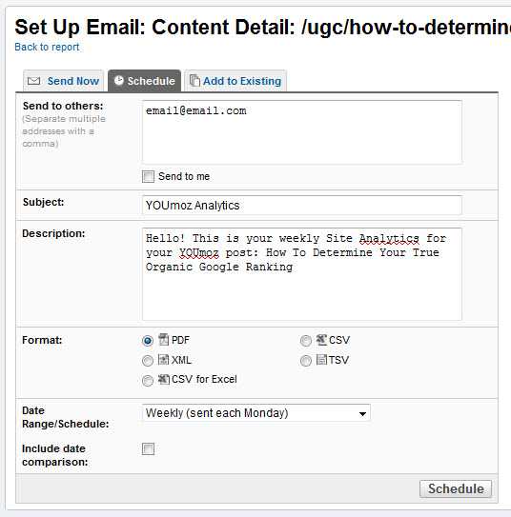Click the Date Range dropdown arrow
The width and height of the screenshot is (511, 517).
click(x=362, y=414)
